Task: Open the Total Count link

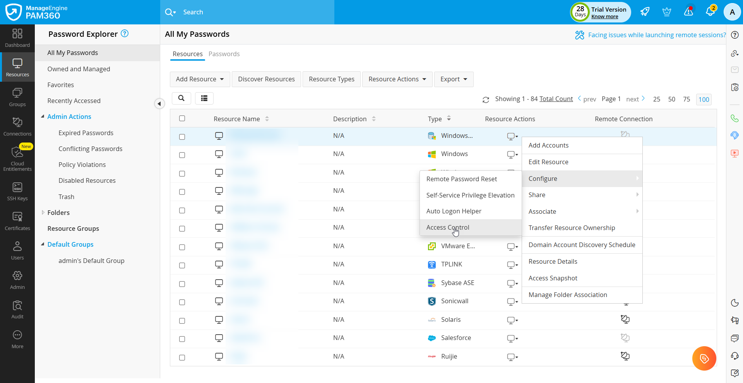Action: 556,99
